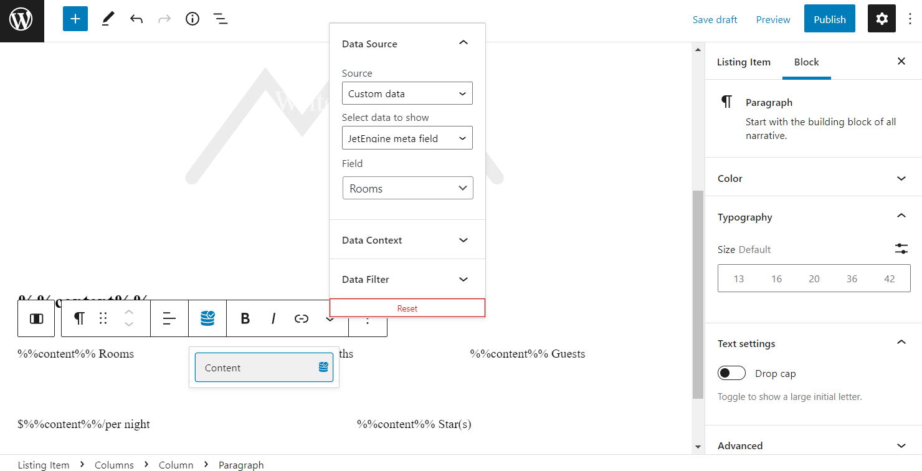Viewport: 922px width, 471px height.
Task: Toggle the Settings gear sidebar
Action: pos(882,19)
